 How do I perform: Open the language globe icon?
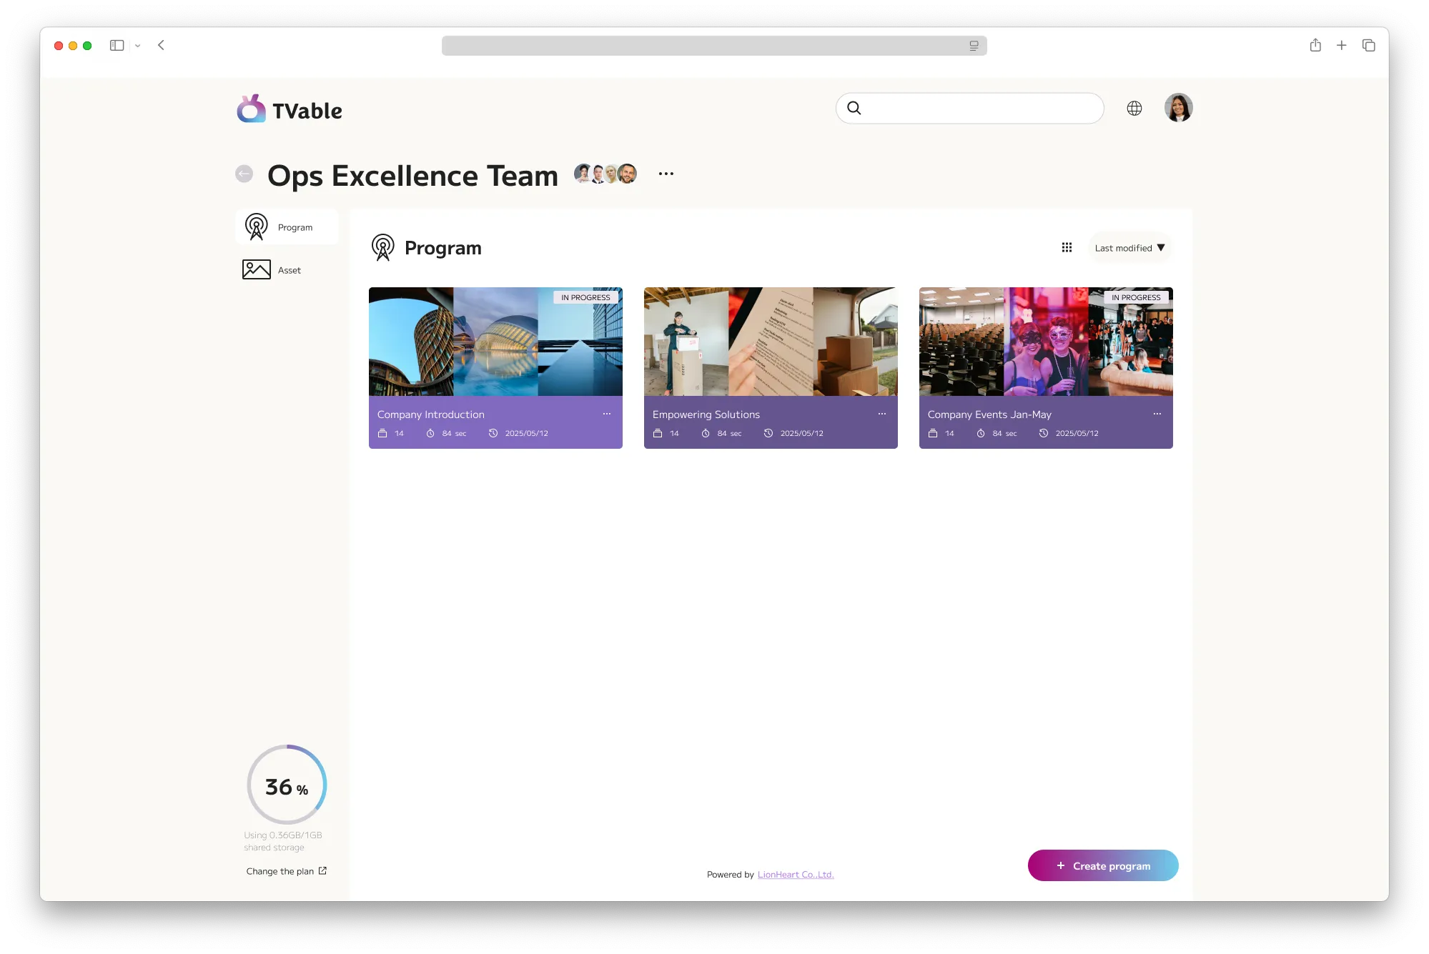pos(1134,108)
